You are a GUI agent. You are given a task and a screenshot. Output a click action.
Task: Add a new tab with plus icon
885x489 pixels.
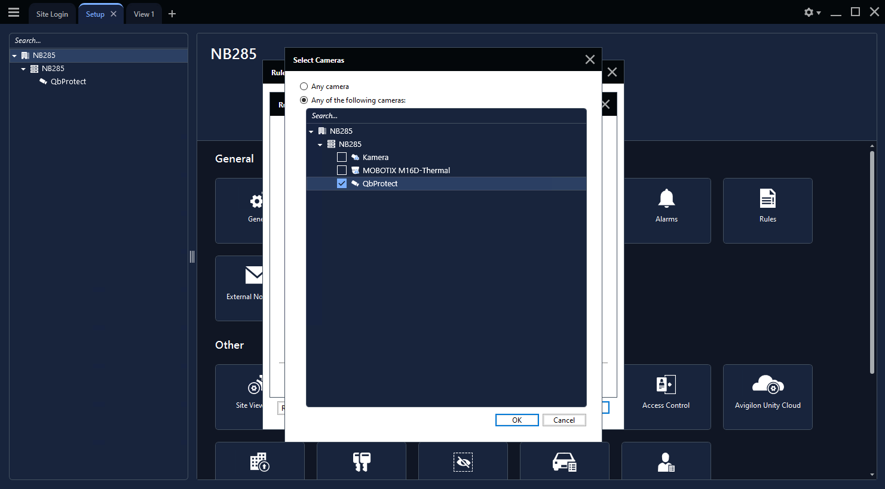(x=172, y=14)
